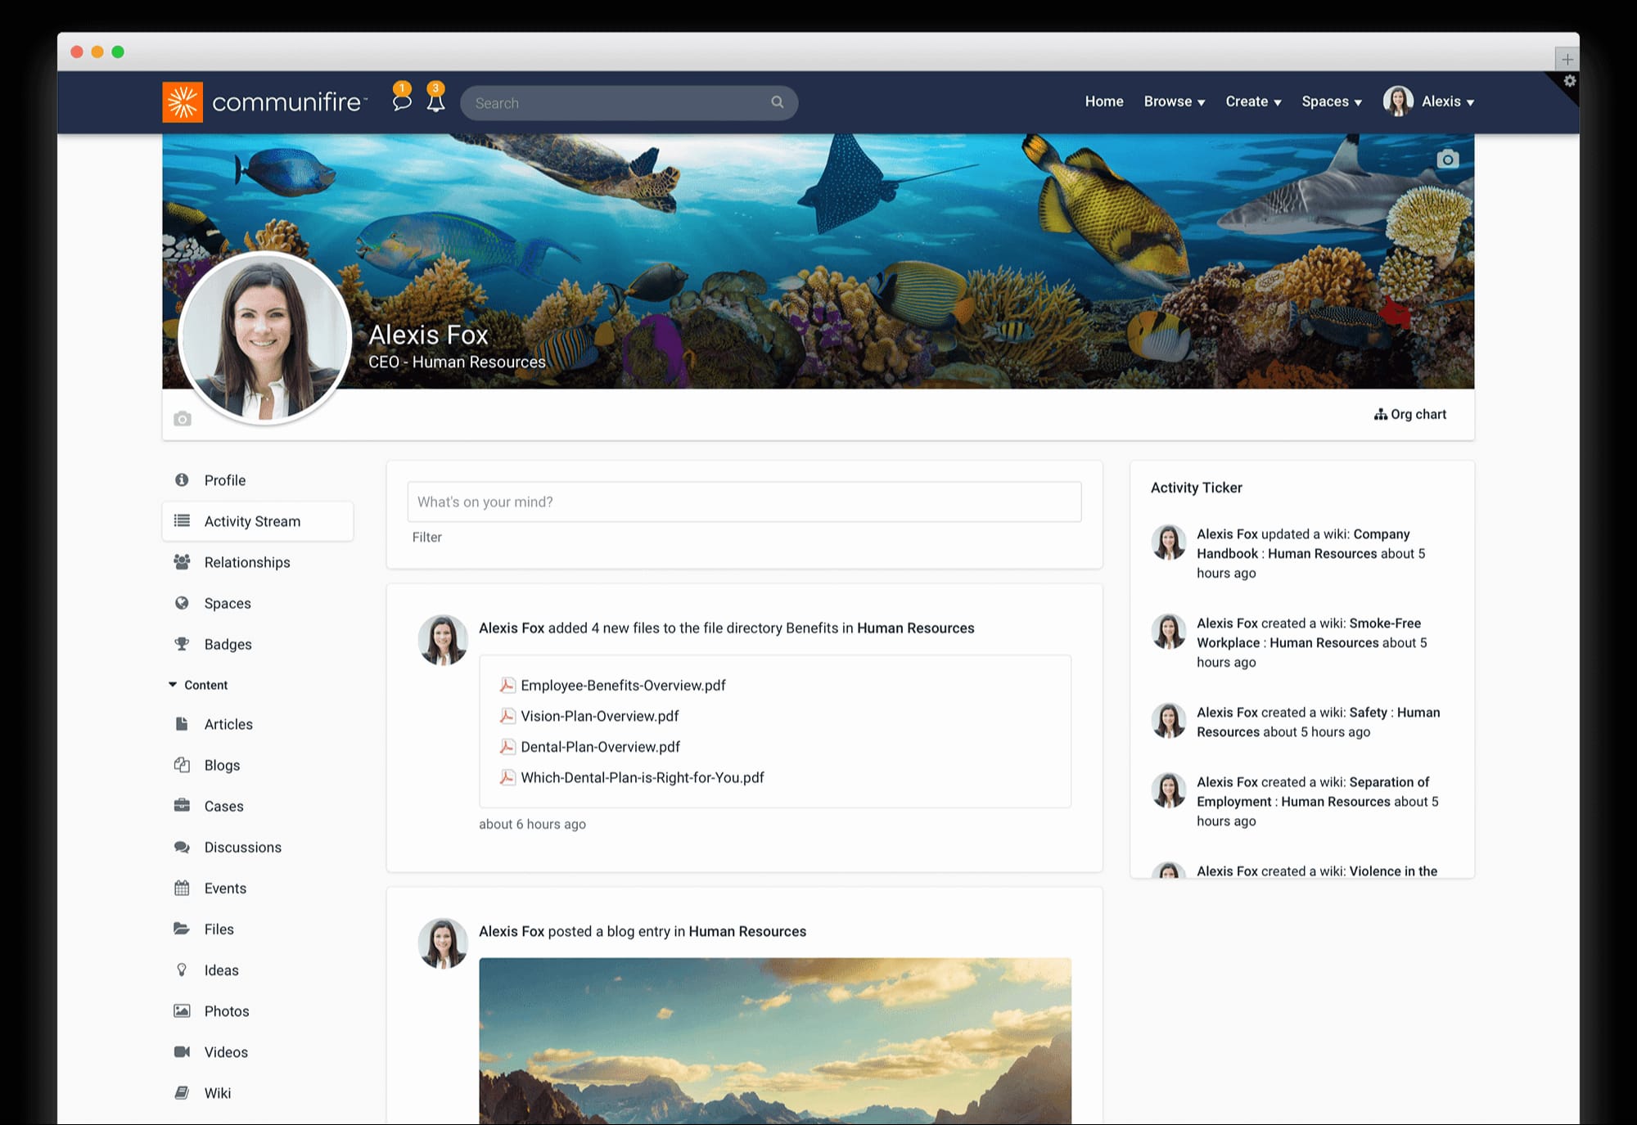Click the camera icon to change cover photo
Image resolution: width=1637 pixels, height=1125 pixels.
tap(1447, 160)
